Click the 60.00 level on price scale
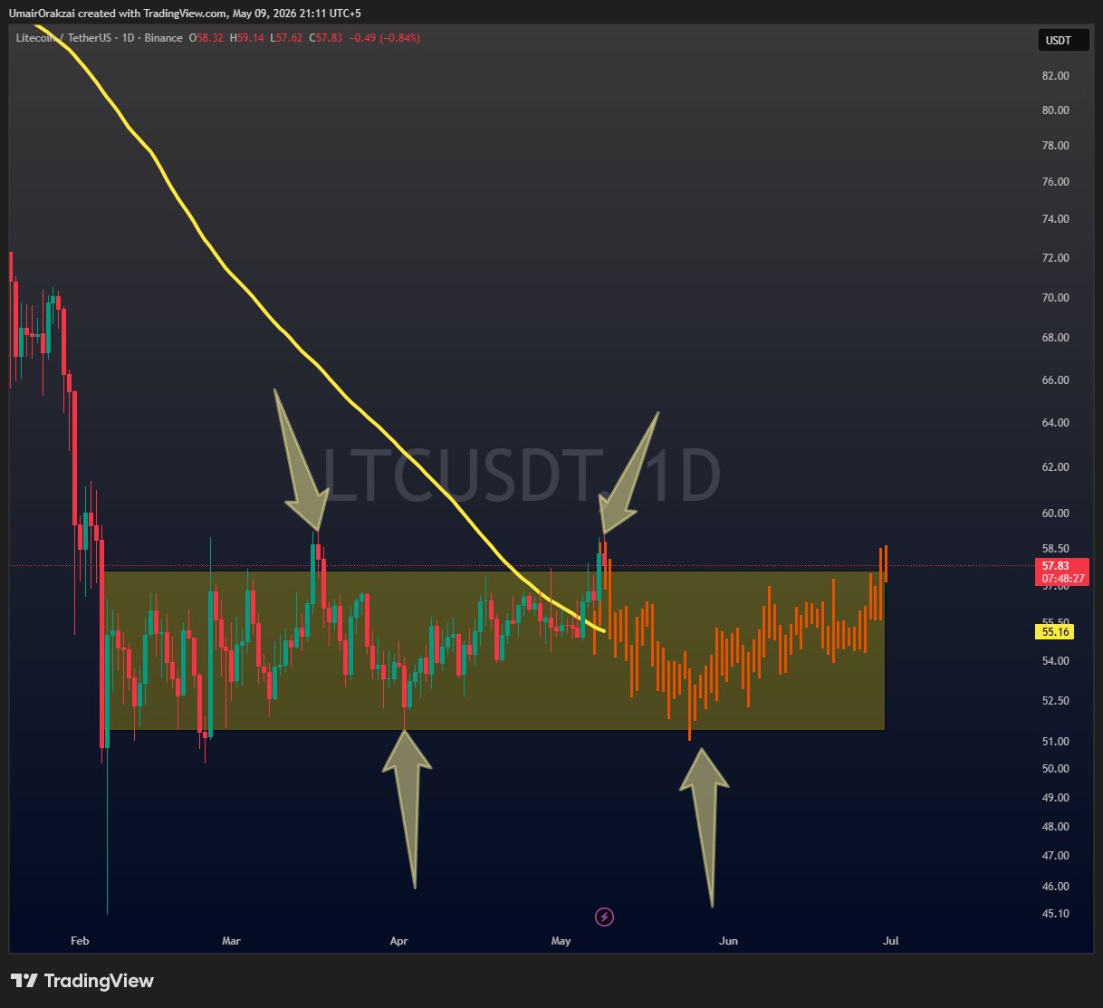The image size is (1103, 1008). click(1056, 514)
